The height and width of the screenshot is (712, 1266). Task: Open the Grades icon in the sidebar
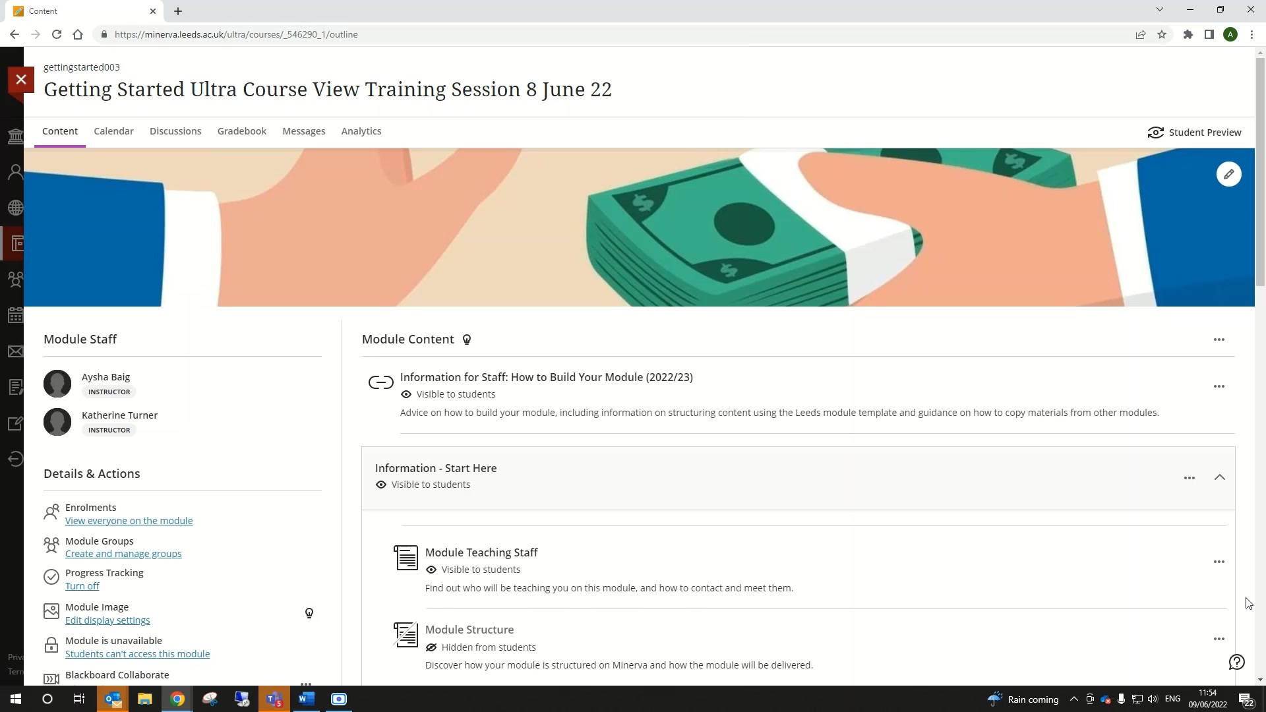pyautogui.click(x=15, y=387)
